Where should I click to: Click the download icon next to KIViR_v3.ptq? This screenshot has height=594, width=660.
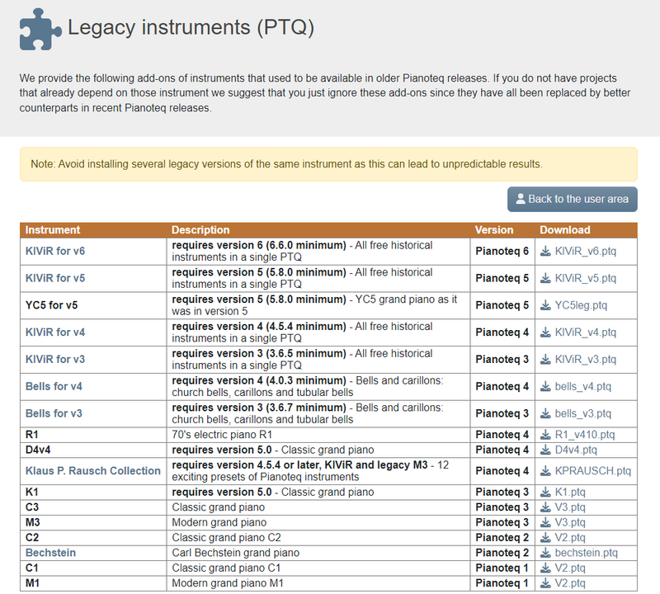click(x=545, y=360)
